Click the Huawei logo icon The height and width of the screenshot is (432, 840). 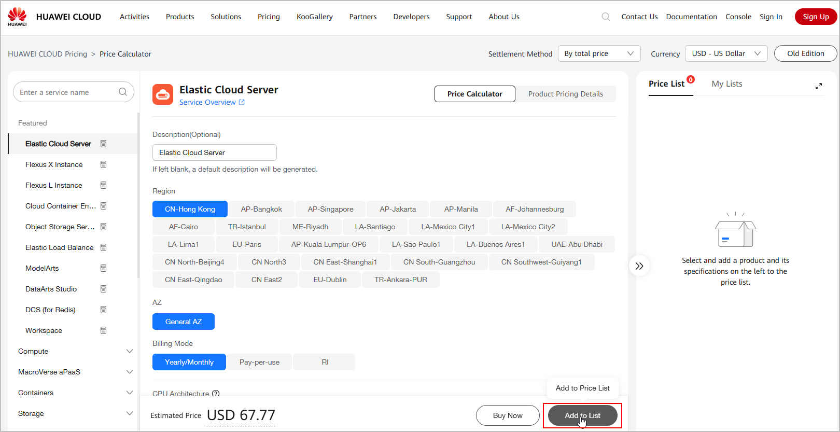pyautogui.click(x=17, y=17)
